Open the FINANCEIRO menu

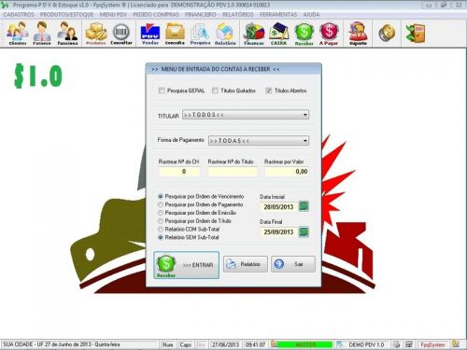(x=201, y=15)
